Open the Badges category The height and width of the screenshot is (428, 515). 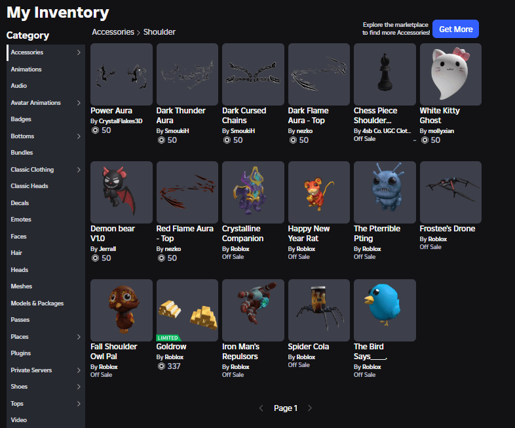point(21,119)
